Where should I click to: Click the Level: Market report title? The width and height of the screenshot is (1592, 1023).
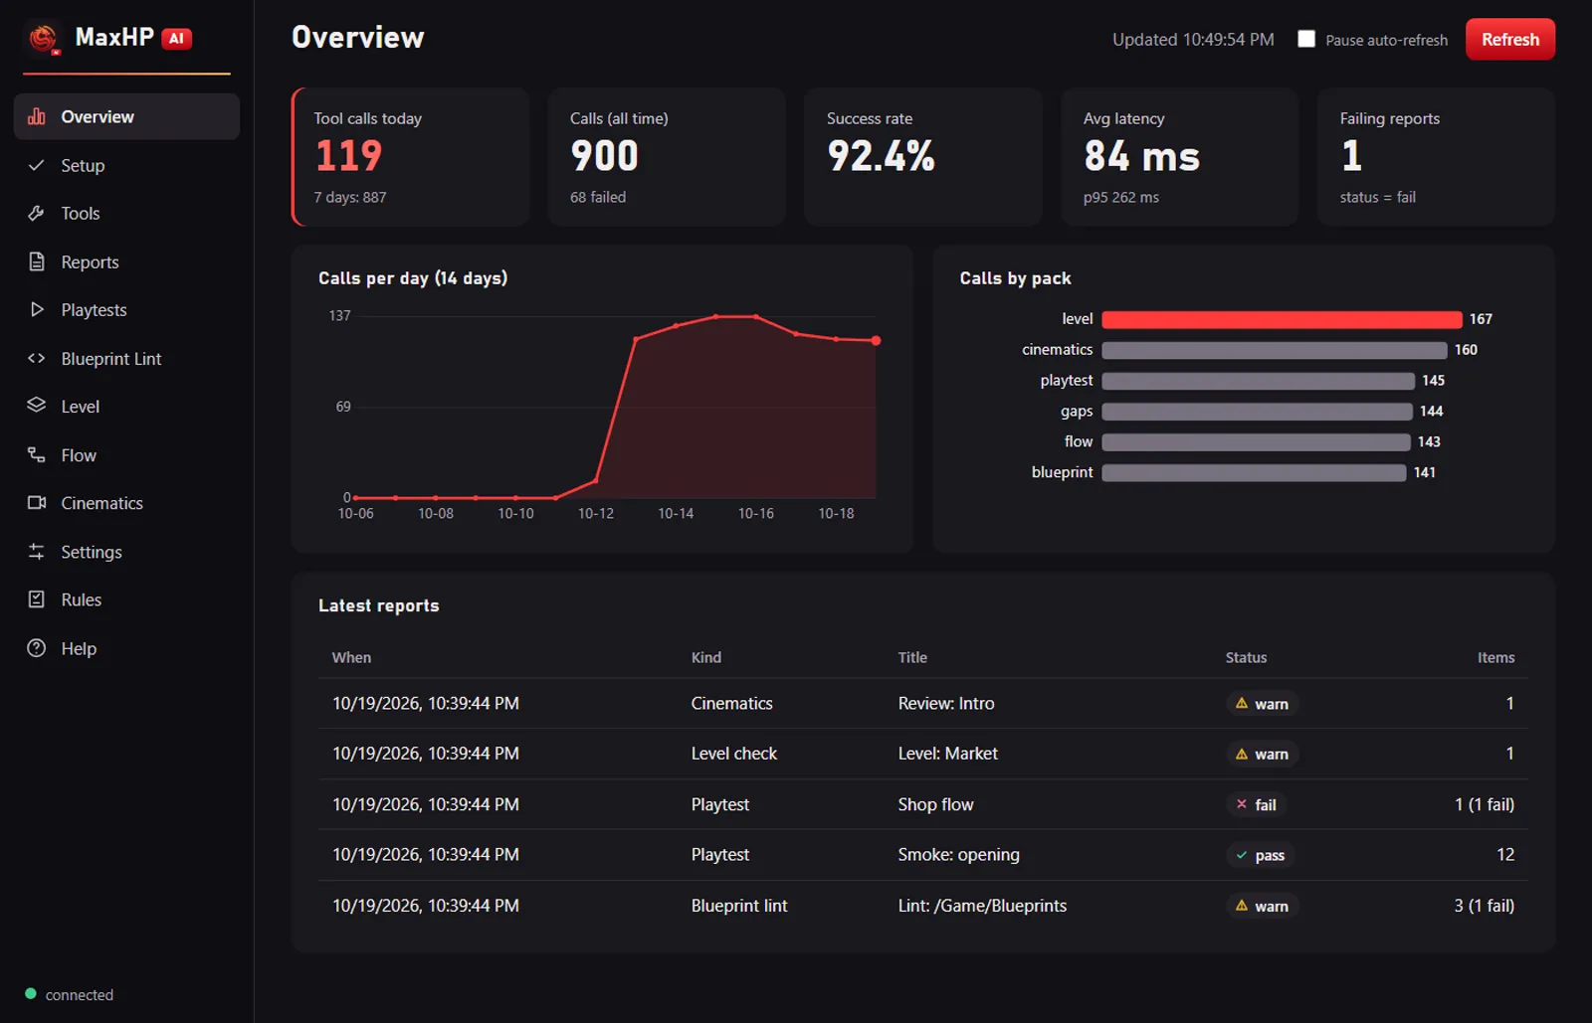pyautogui.click(x=947, y=754)
